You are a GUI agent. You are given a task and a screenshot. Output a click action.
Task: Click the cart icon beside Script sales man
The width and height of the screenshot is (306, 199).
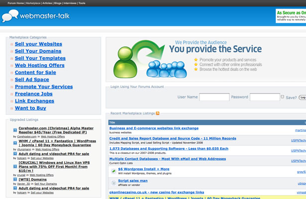click(113, 183)
